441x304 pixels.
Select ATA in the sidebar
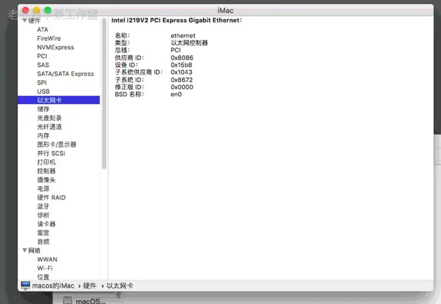43,29
